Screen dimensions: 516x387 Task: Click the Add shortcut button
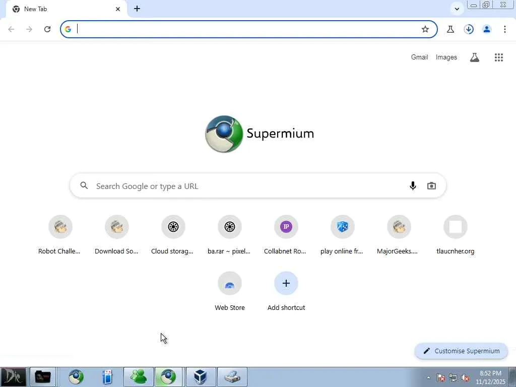[x=286, y=292]
